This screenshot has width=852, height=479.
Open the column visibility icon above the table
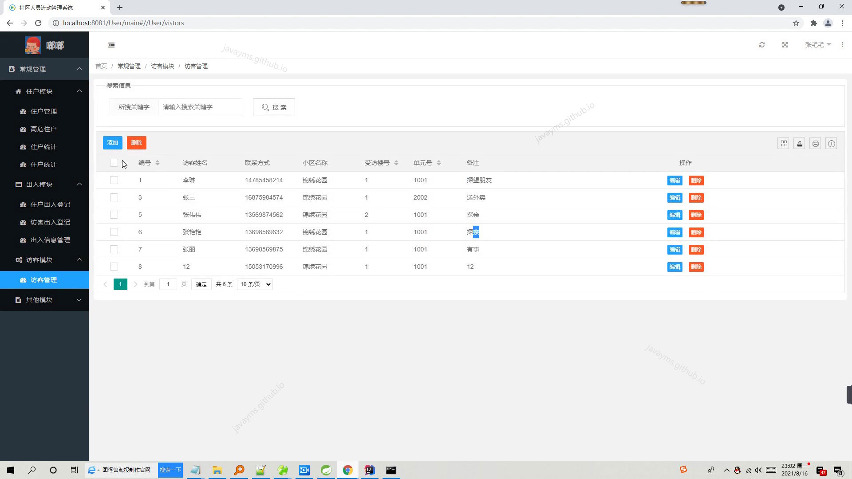[x=783, y=143]
